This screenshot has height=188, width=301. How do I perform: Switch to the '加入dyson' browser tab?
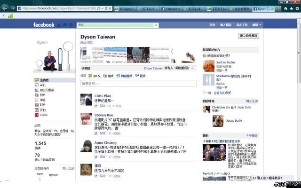(x=126, y=8)
